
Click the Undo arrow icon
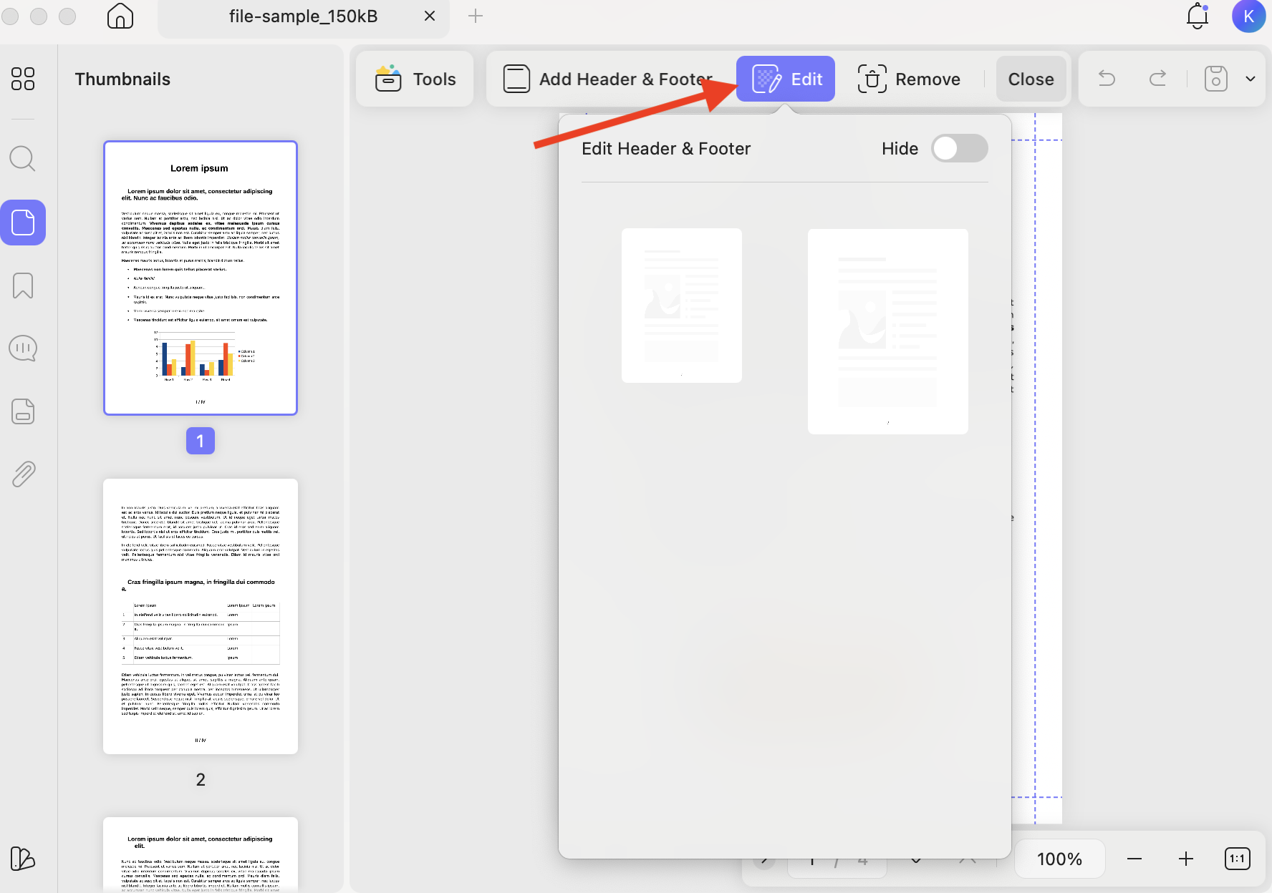pos(1106,79)
